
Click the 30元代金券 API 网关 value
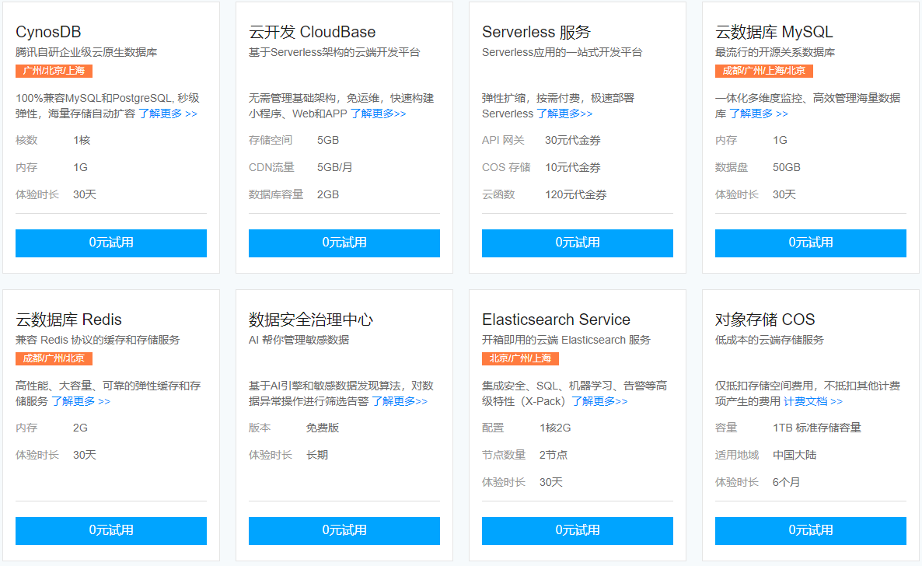[x=573, y=140]
